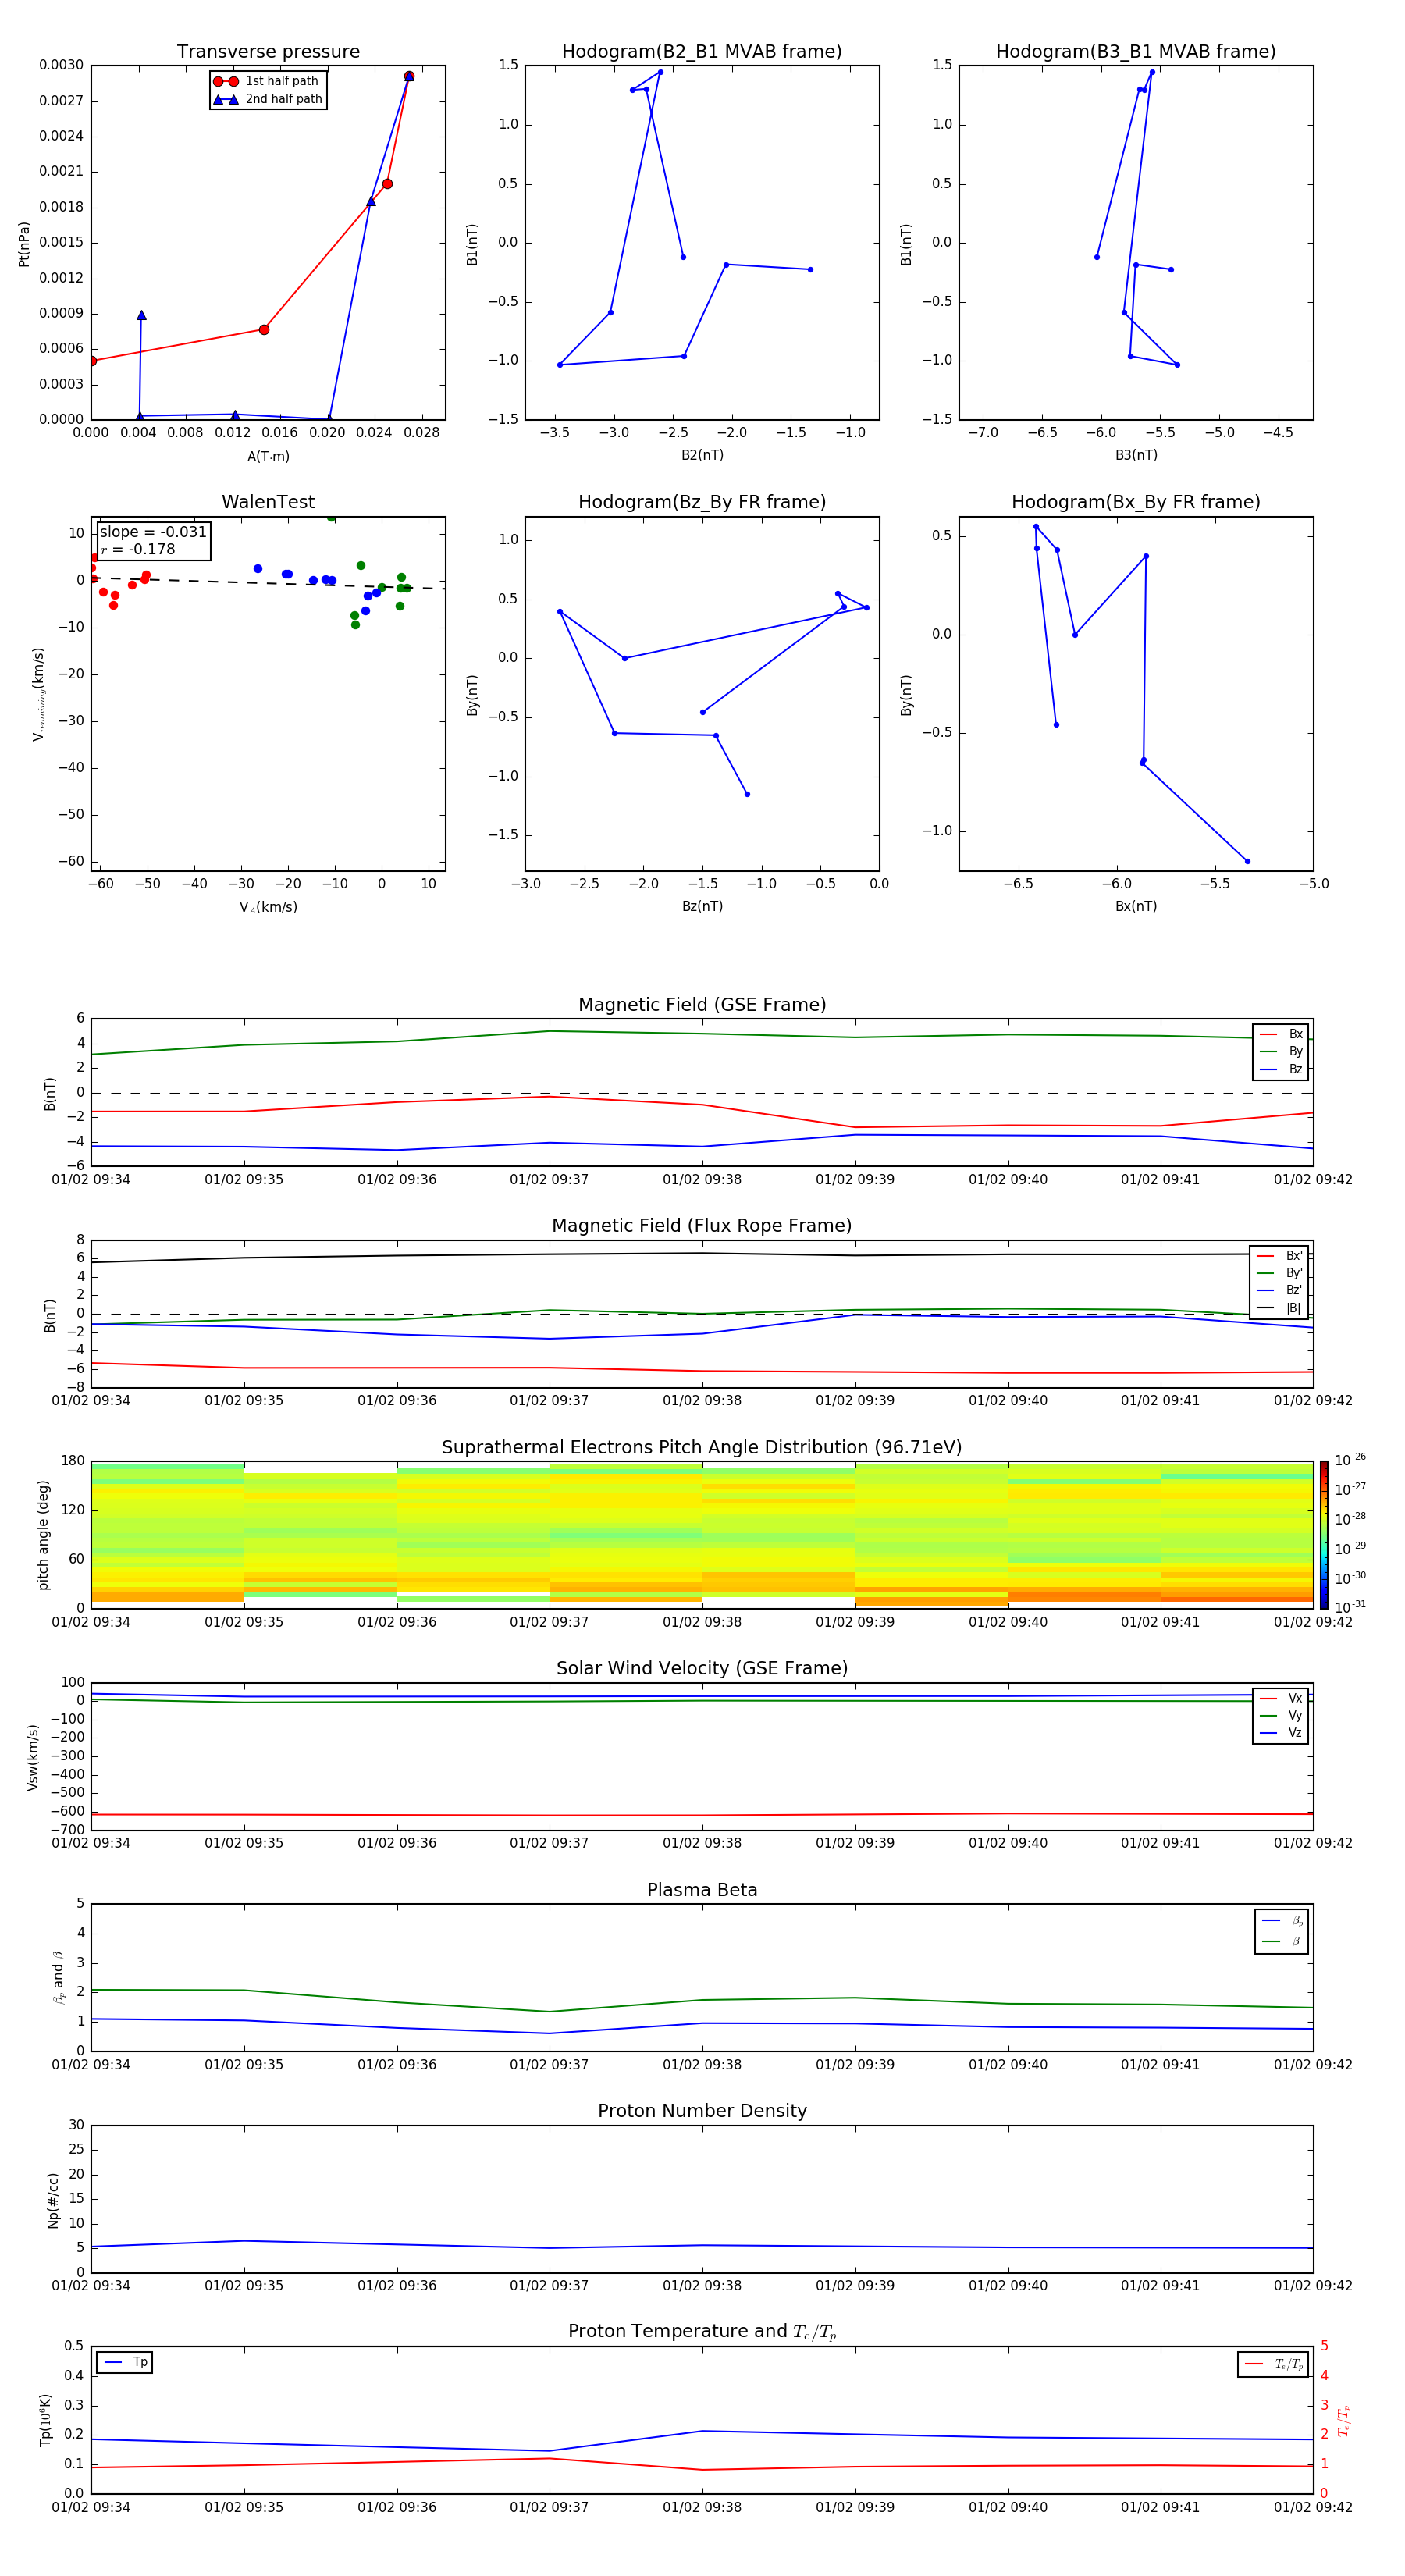Screen dimensions: 1405x2576
Task: Select the By' entry in the Flux Rope legend
Action: pyautogui.click(x=1280, y=1273)
